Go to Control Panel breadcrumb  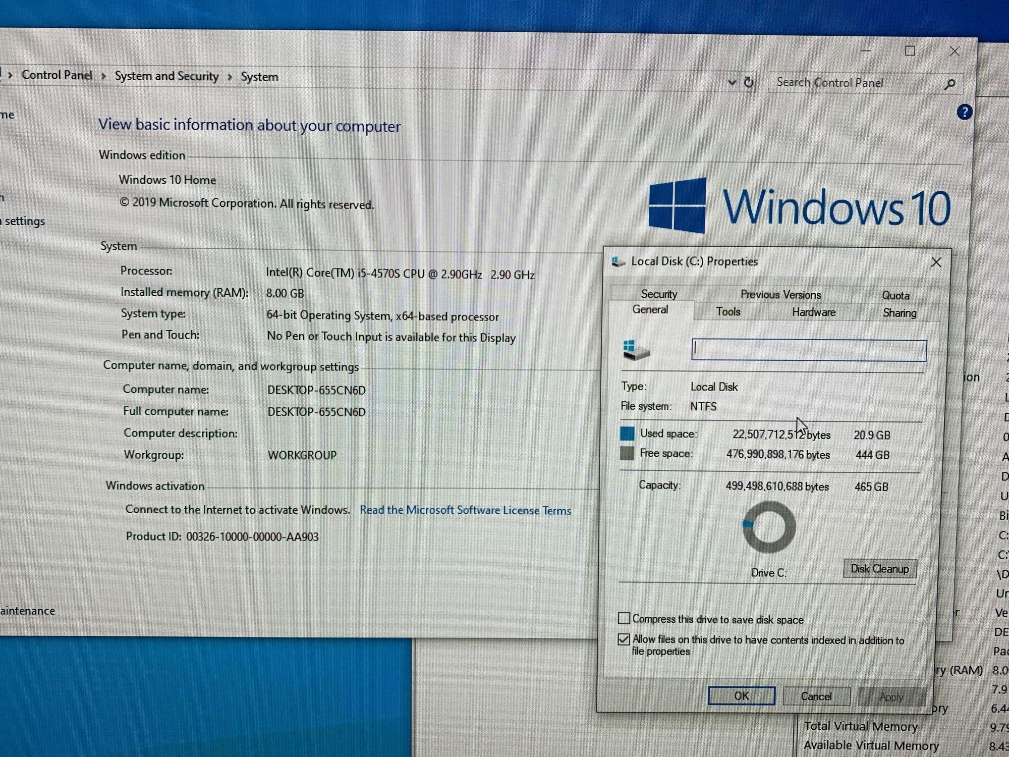coord(57,75)
